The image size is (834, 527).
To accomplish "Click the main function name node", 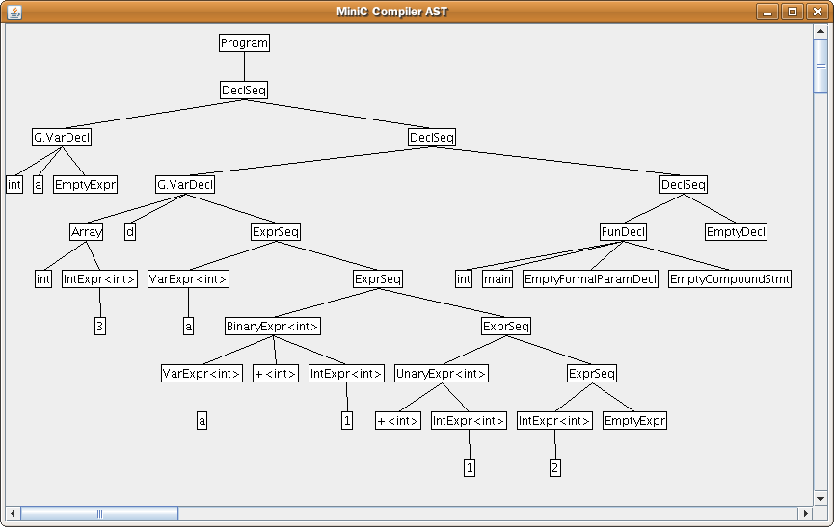I will [x=498, y=279].
